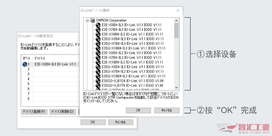Select port 3 row in the table
The width and height of the screenshot is (272, 136).
point(50,74)
